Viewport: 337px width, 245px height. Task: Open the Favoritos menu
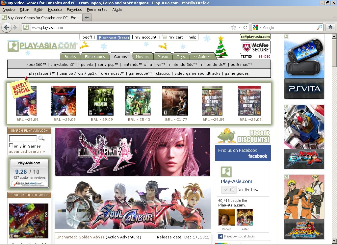74,10
